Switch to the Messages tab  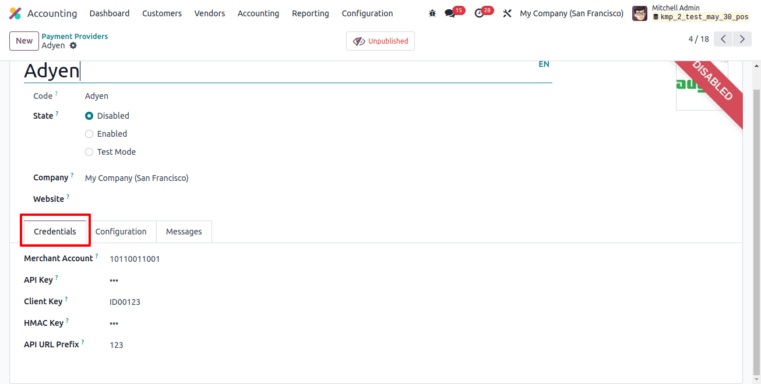tap(184, 232)
